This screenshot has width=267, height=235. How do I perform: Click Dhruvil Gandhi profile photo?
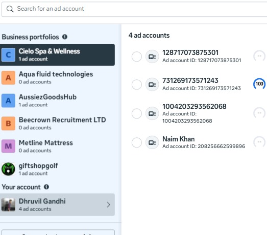pos(8,204)
